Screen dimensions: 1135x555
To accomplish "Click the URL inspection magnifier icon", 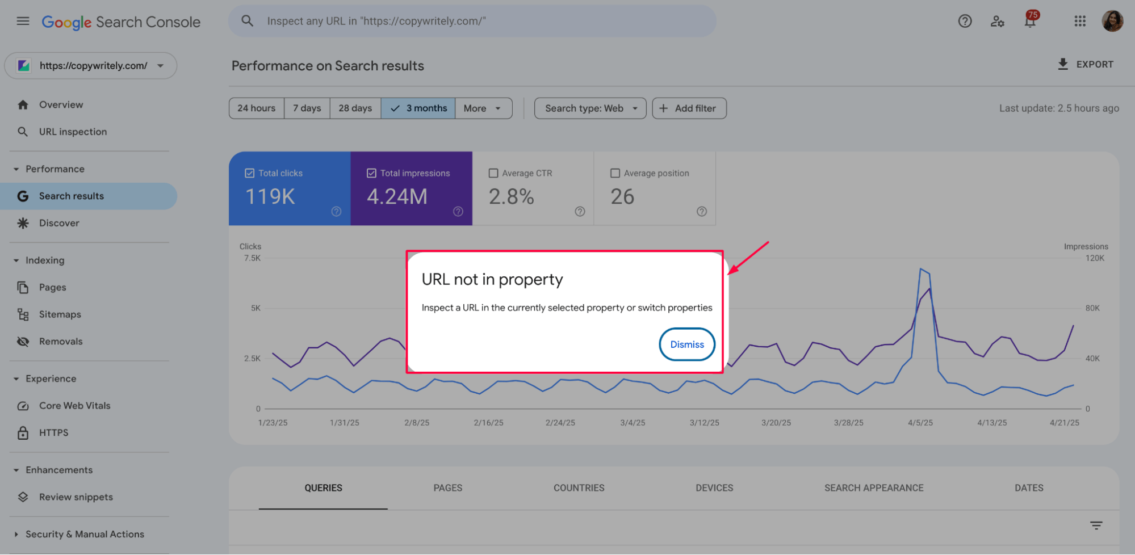I will (x=23, y=132).
